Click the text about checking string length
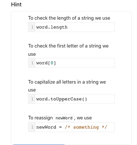 click(x=69, y=18)
